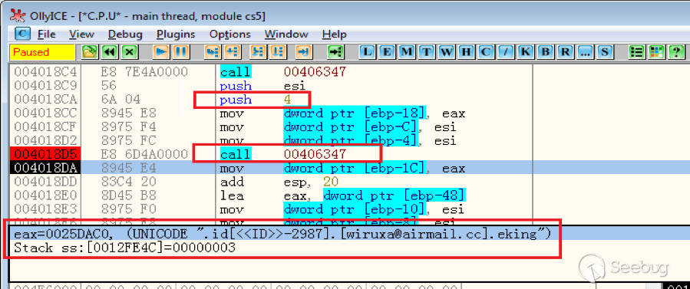
Task: Show Executable modules with E button
Action: click(x=387, y=52)
